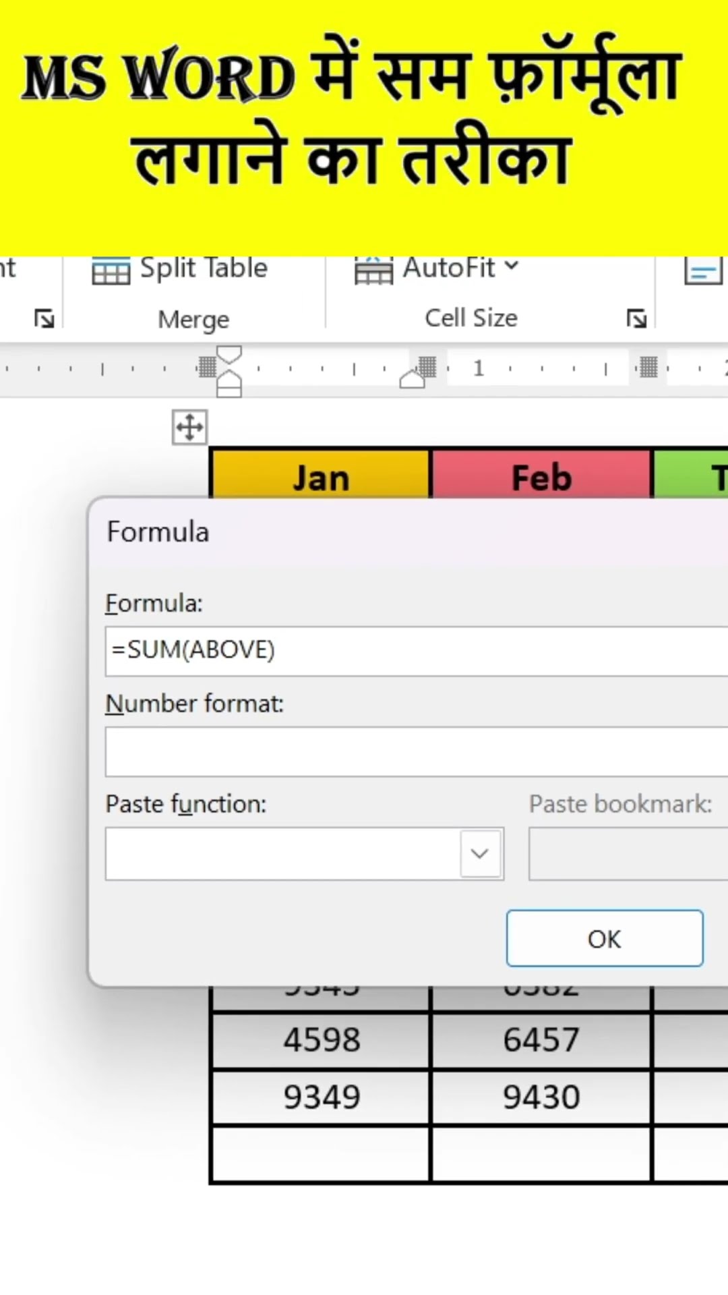Viewport: 728px width, 1295px height.
Task: Click the empty cell below 9349
Action: click(x=321, y=1153)
